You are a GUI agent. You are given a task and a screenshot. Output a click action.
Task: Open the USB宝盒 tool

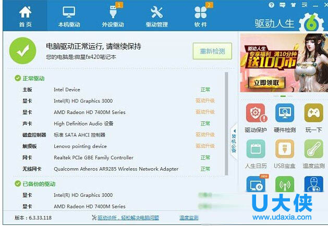(x=284, y=153)
